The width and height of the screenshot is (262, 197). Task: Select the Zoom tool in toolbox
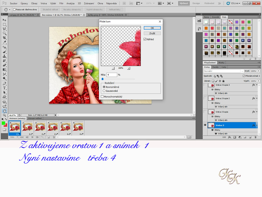click(4, 115)
